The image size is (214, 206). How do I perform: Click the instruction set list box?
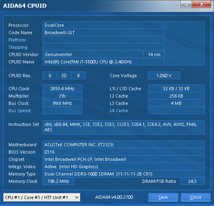124,127
